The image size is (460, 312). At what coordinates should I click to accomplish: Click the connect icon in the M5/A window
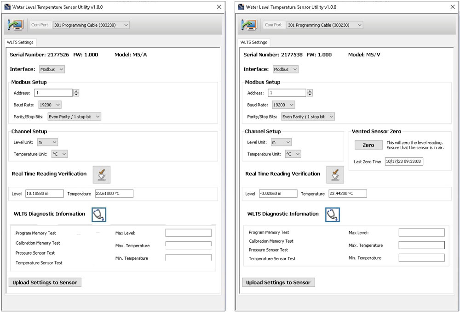[17, 25]
